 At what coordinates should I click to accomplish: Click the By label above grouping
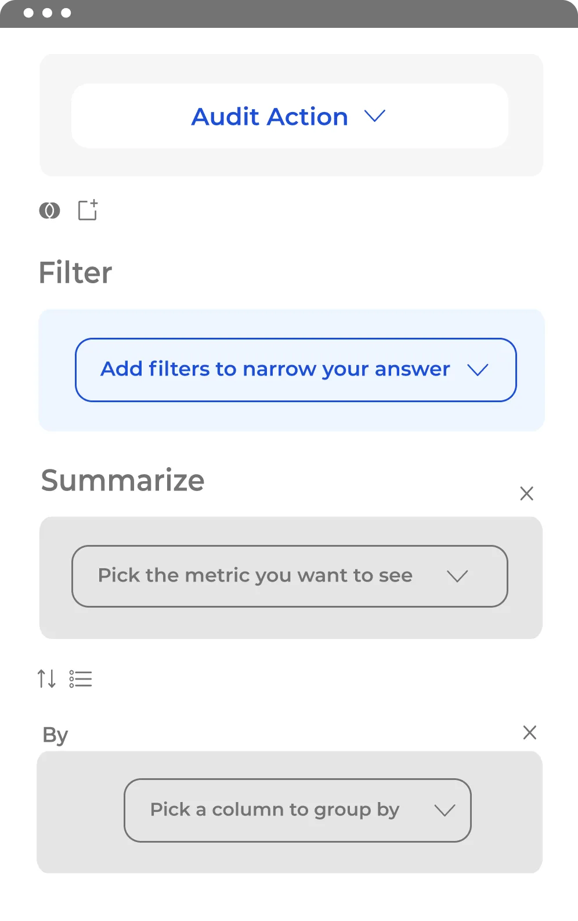55,735
